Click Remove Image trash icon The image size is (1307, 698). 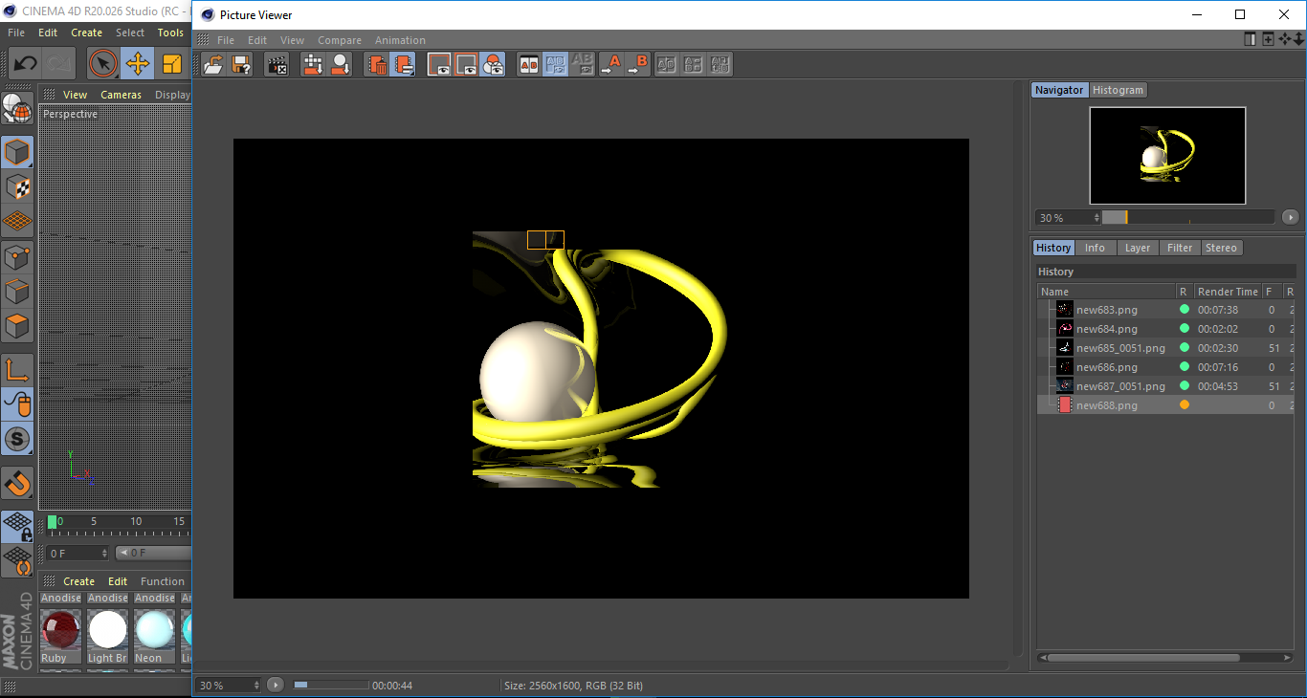(377, 65)
